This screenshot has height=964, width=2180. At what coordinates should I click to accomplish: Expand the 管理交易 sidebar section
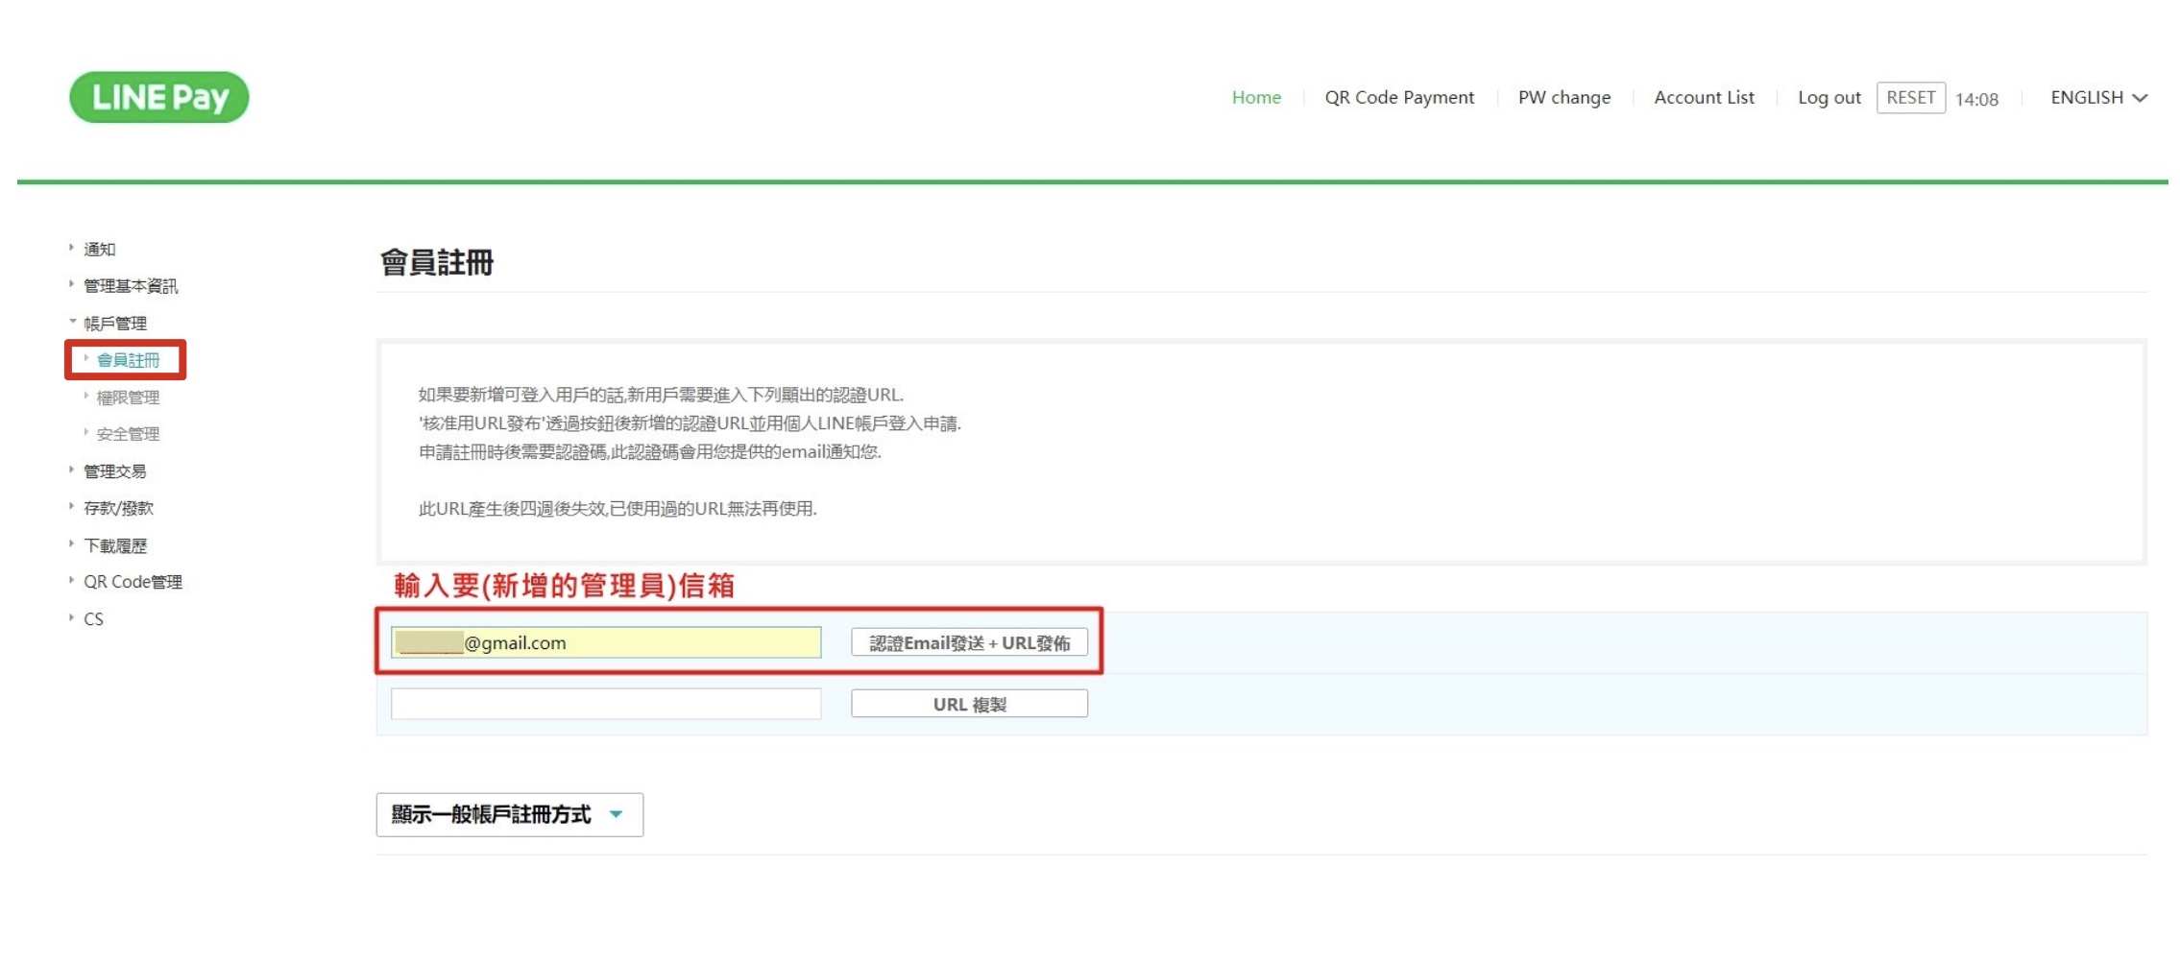tap(114, 471)
